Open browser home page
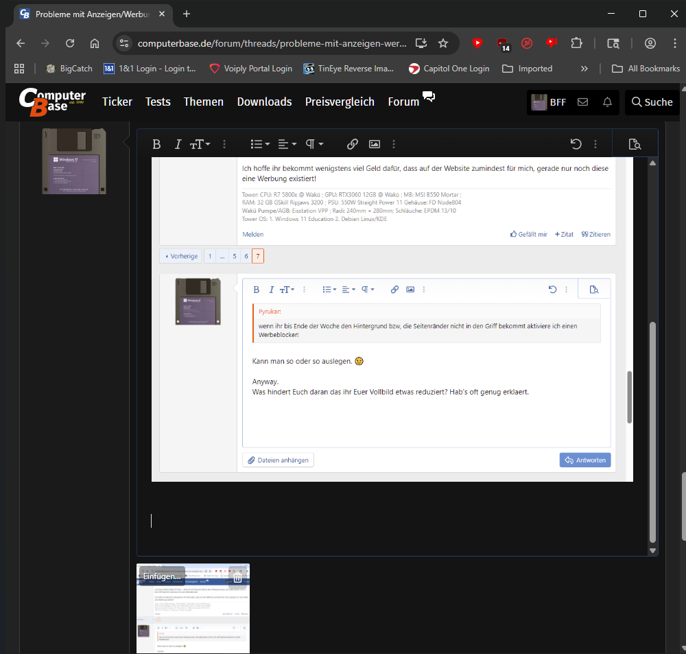 (x=95, y=43)
